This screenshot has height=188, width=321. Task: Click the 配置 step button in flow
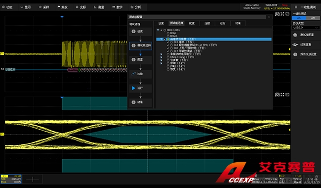[x=140, y=59]
